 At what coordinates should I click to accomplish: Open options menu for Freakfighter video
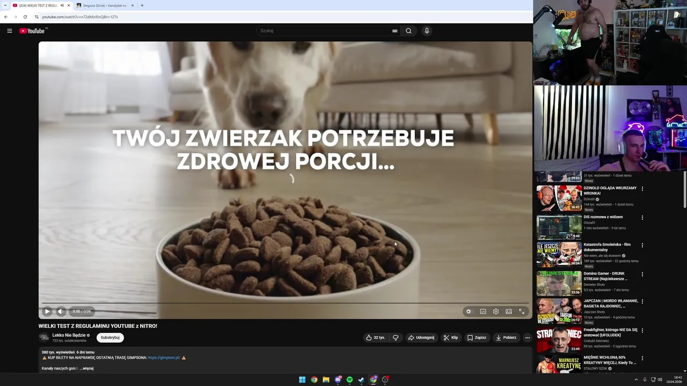(642, 331)
